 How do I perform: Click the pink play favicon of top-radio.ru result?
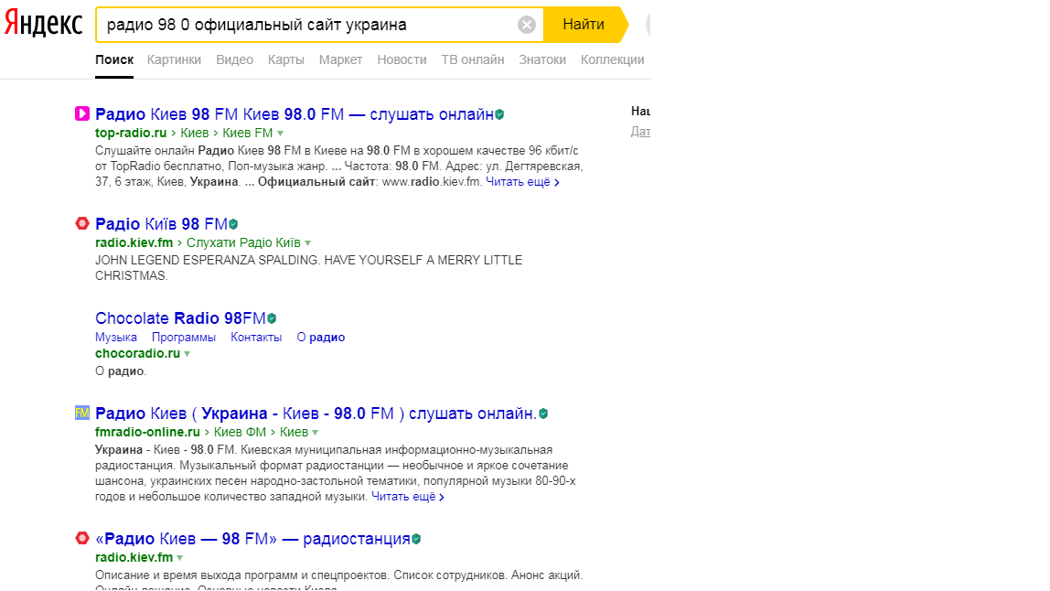(81, 113)
